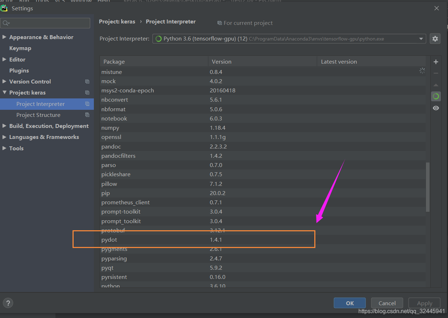Select the pandoc package row
Screen dimensions: 448x318
point(263,147)
